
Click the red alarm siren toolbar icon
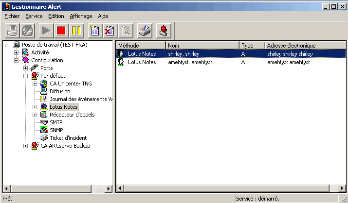(x=164, y=31)
